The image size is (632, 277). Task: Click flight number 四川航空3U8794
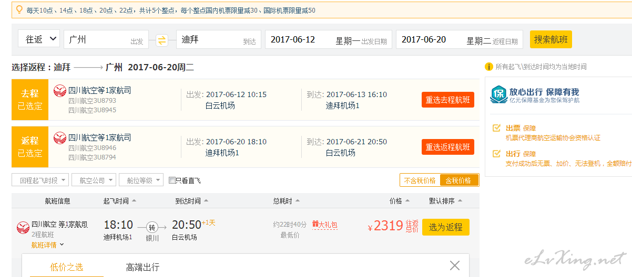point(92,157)
